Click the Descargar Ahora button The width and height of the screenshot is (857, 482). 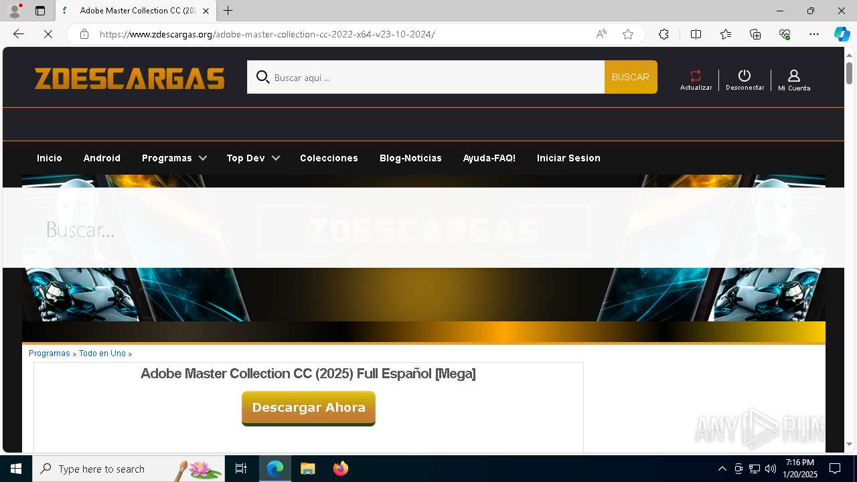[x=309, y=408]
